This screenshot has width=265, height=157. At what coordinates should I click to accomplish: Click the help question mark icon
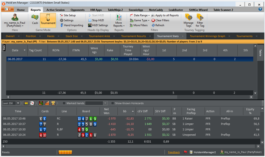pyautogui.click(x=260, y=9)
